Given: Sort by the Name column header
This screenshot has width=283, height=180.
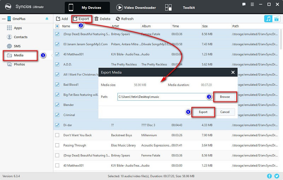Looking at the screenshot, I should tap(66, 26).
